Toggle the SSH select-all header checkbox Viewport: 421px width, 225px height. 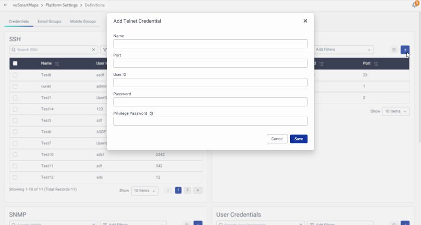(x=15, y=63)
